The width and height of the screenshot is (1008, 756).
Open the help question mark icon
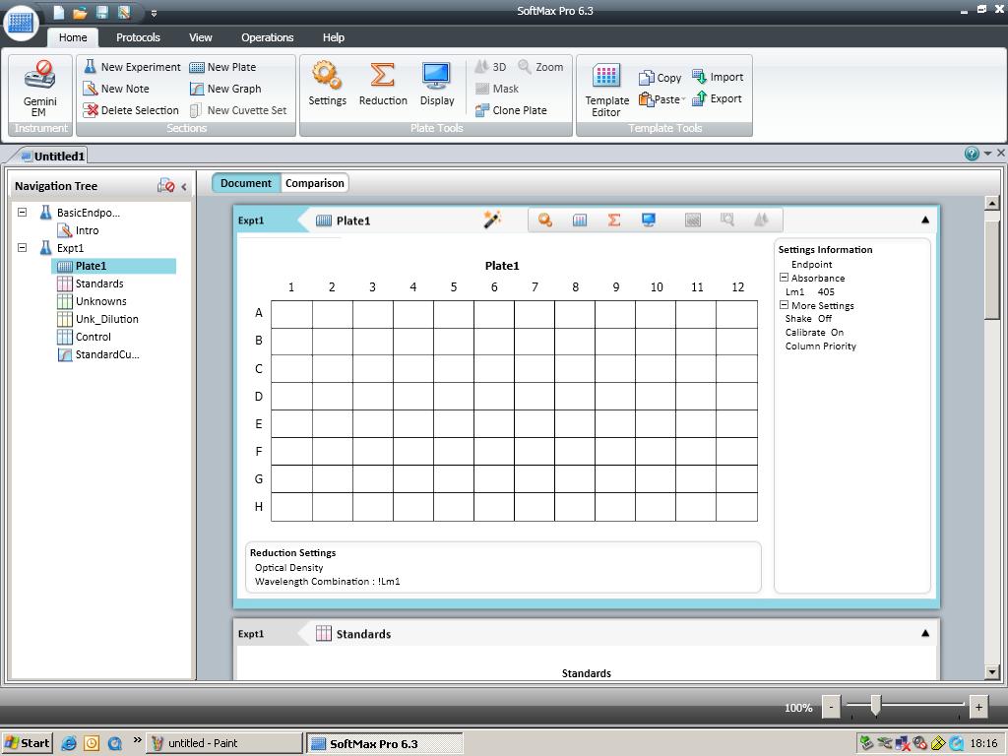click(x=972, y=153)
